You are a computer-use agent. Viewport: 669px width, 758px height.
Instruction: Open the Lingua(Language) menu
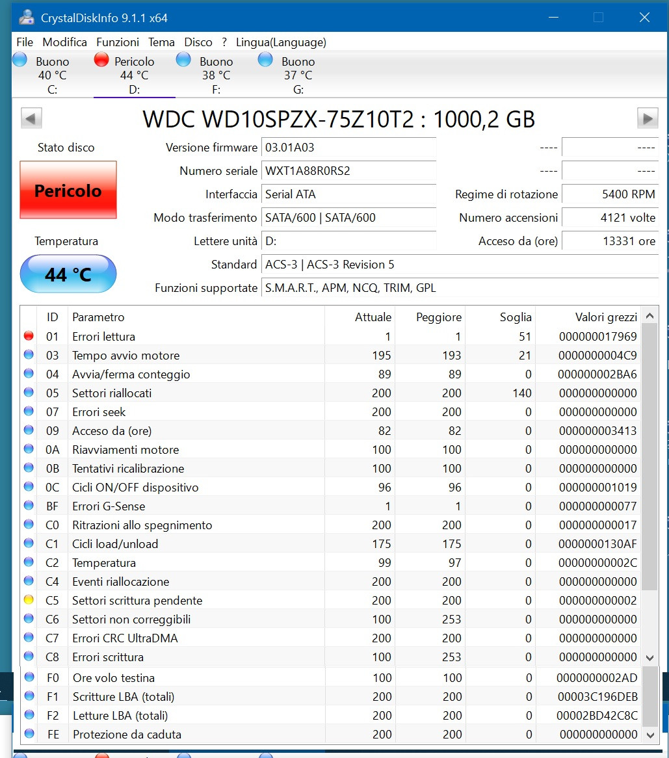pos(281,42)
